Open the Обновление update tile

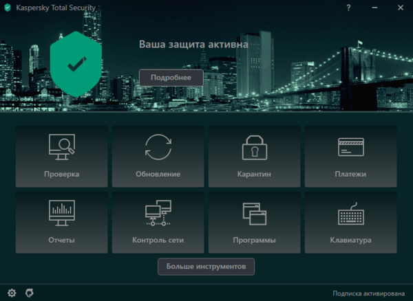(x=158, y=157)
